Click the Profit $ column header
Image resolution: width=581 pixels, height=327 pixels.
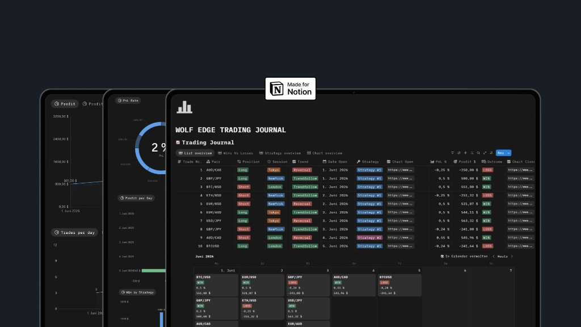click(465, 162)
